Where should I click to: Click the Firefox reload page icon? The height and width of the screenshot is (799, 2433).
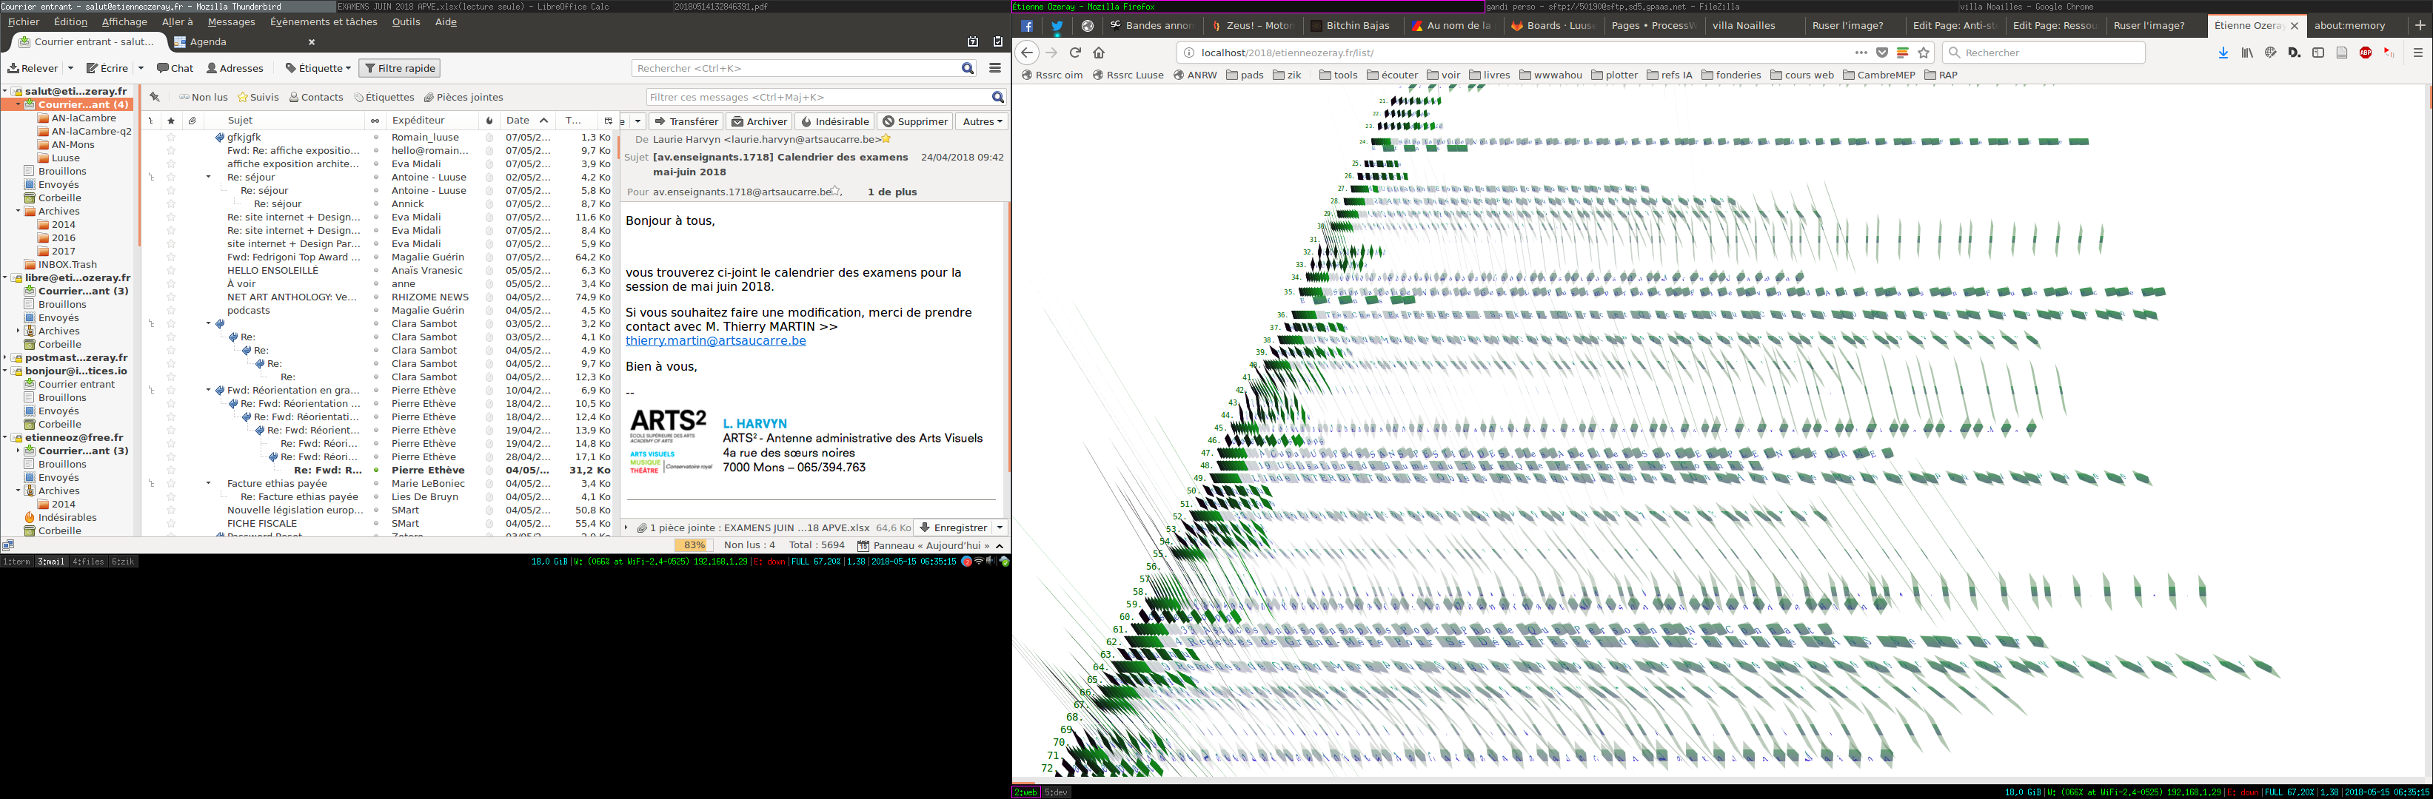[x=1075, y=53]
